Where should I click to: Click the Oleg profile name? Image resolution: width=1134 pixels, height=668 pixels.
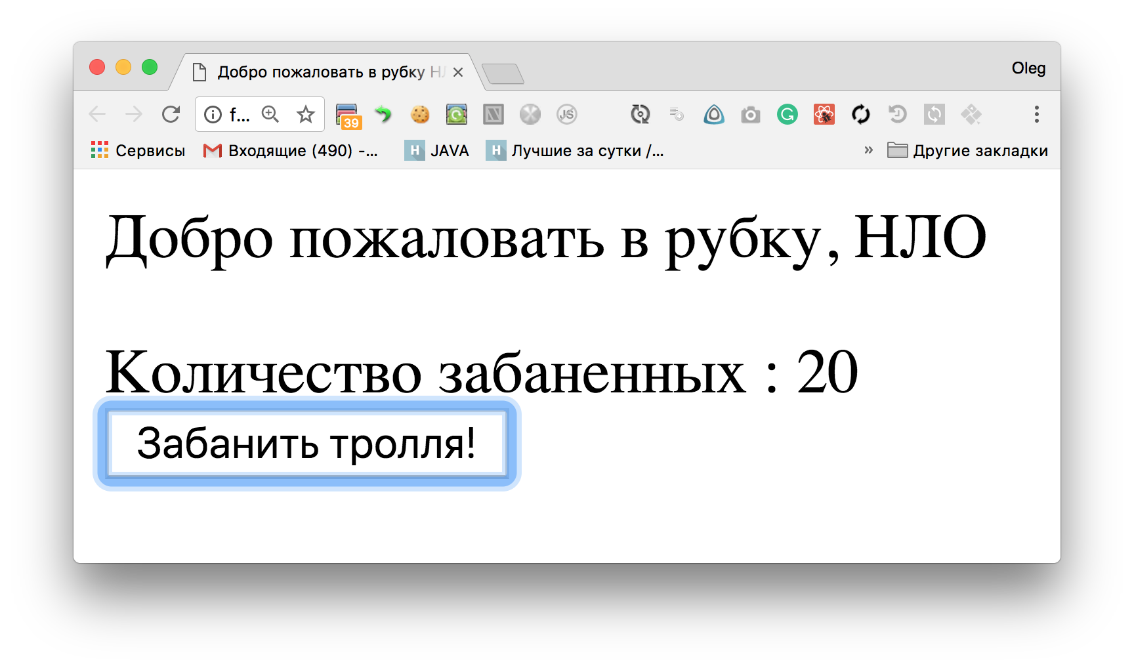tap(1028, 68)
